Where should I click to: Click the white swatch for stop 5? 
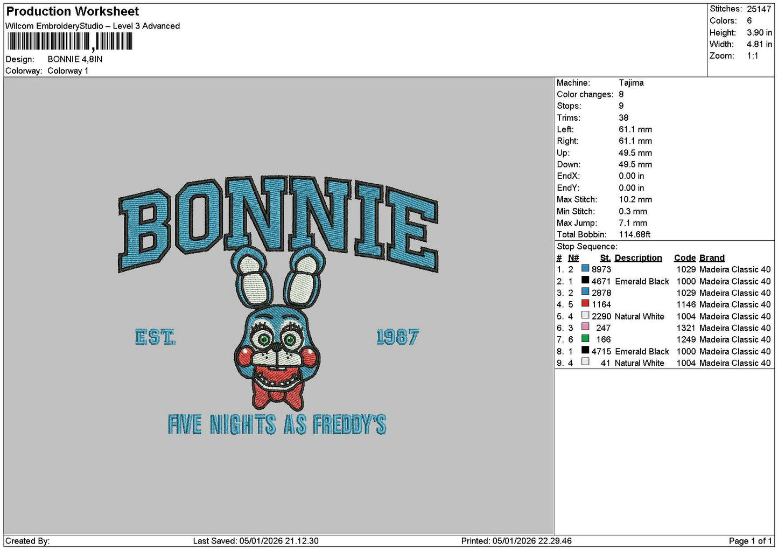[x=585, y=315]
